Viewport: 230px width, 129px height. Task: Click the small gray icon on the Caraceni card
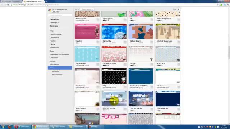point(98,42)
